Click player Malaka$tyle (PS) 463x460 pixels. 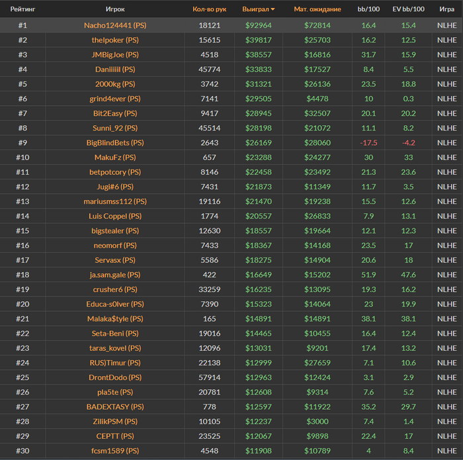(114, 318)
